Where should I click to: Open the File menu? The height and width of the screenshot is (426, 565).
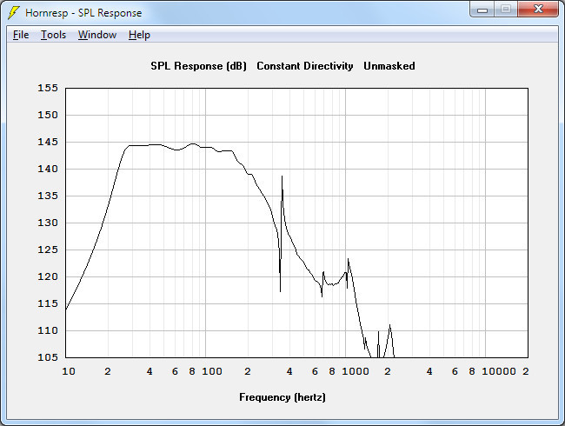(21, 35)
